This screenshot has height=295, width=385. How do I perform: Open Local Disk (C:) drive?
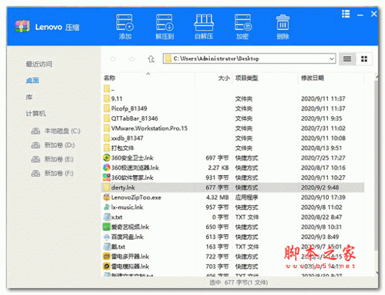[56, 131]
